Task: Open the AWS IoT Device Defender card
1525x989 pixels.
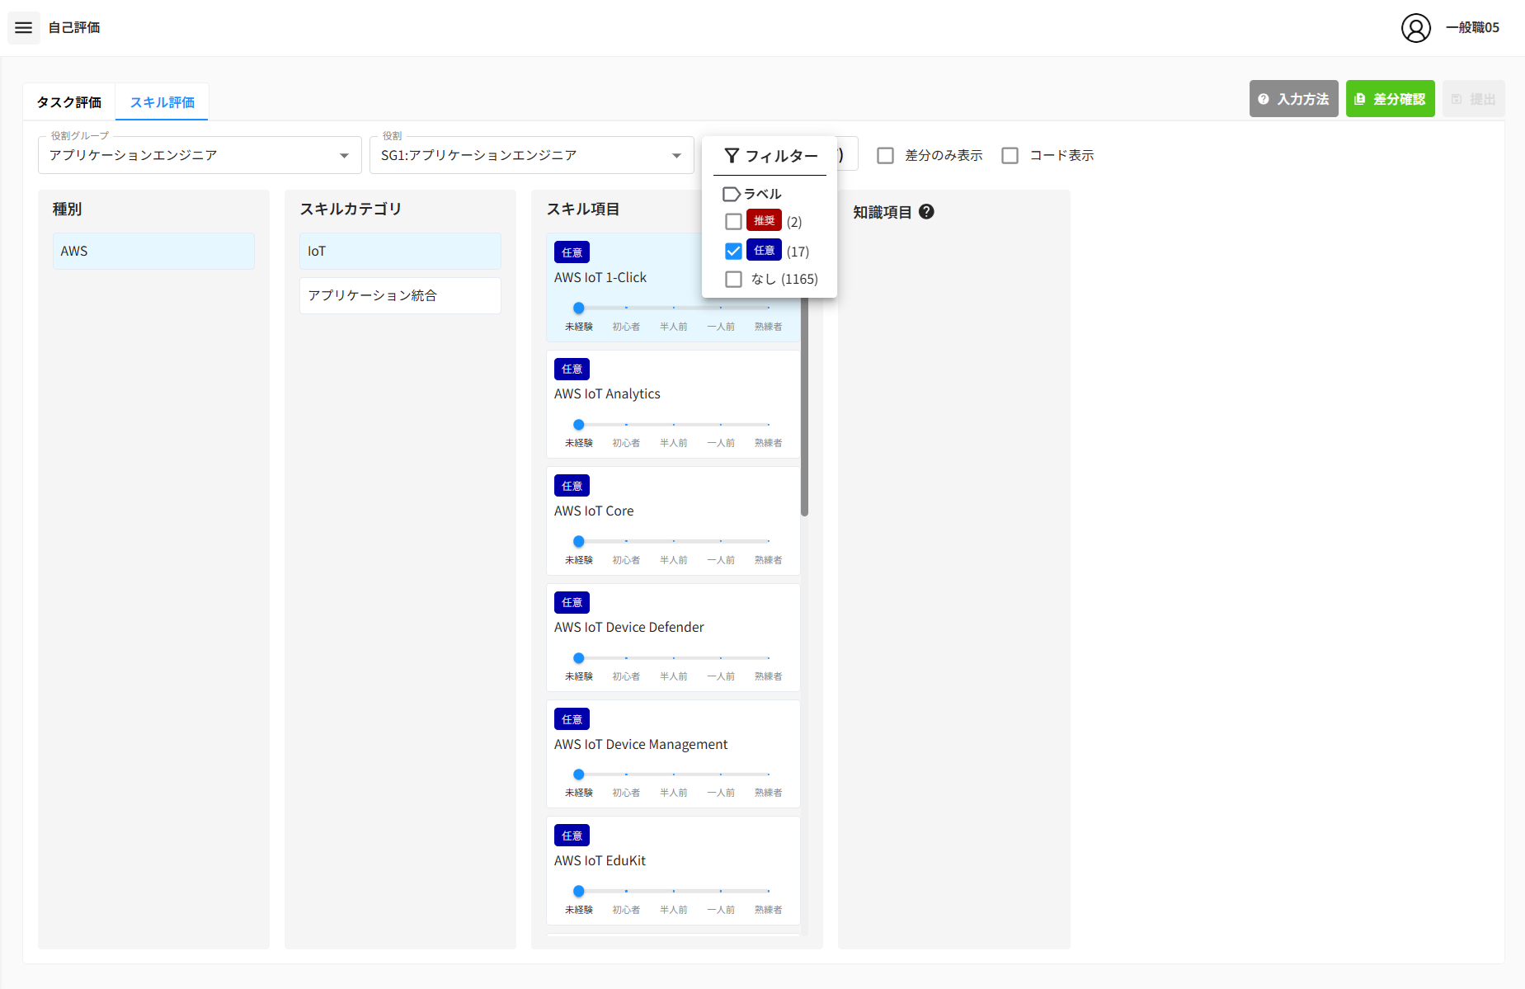Action: pos(673,638)
